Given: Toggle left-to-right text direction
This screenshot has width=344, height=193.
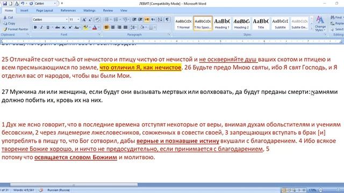Looking at the screenshot, I should (147, 20).
